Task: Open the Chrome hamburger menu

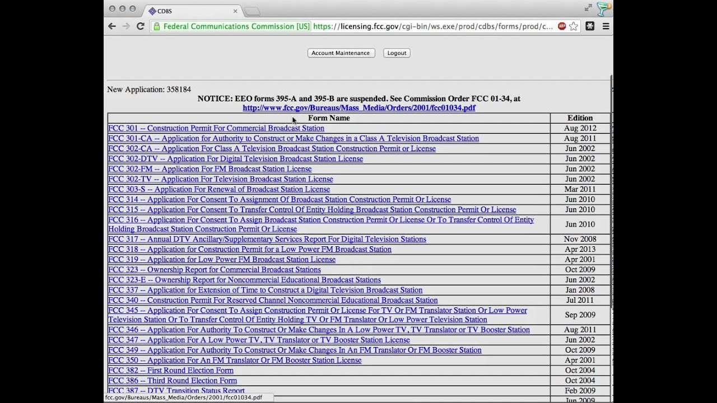Action: 606,26
